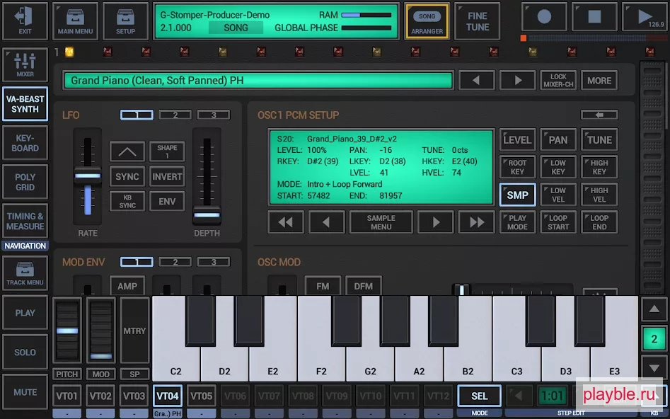Image resolution: width=670 pixels, height=419 pixels.
Task: Open the Mixer faders icon
Action: coord(25,64)
